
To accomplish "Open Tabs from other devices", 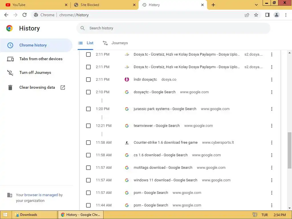I will [36, 59].
